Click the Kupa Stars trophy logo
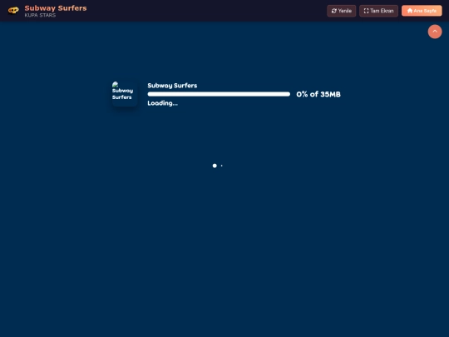 click(13, 11)
